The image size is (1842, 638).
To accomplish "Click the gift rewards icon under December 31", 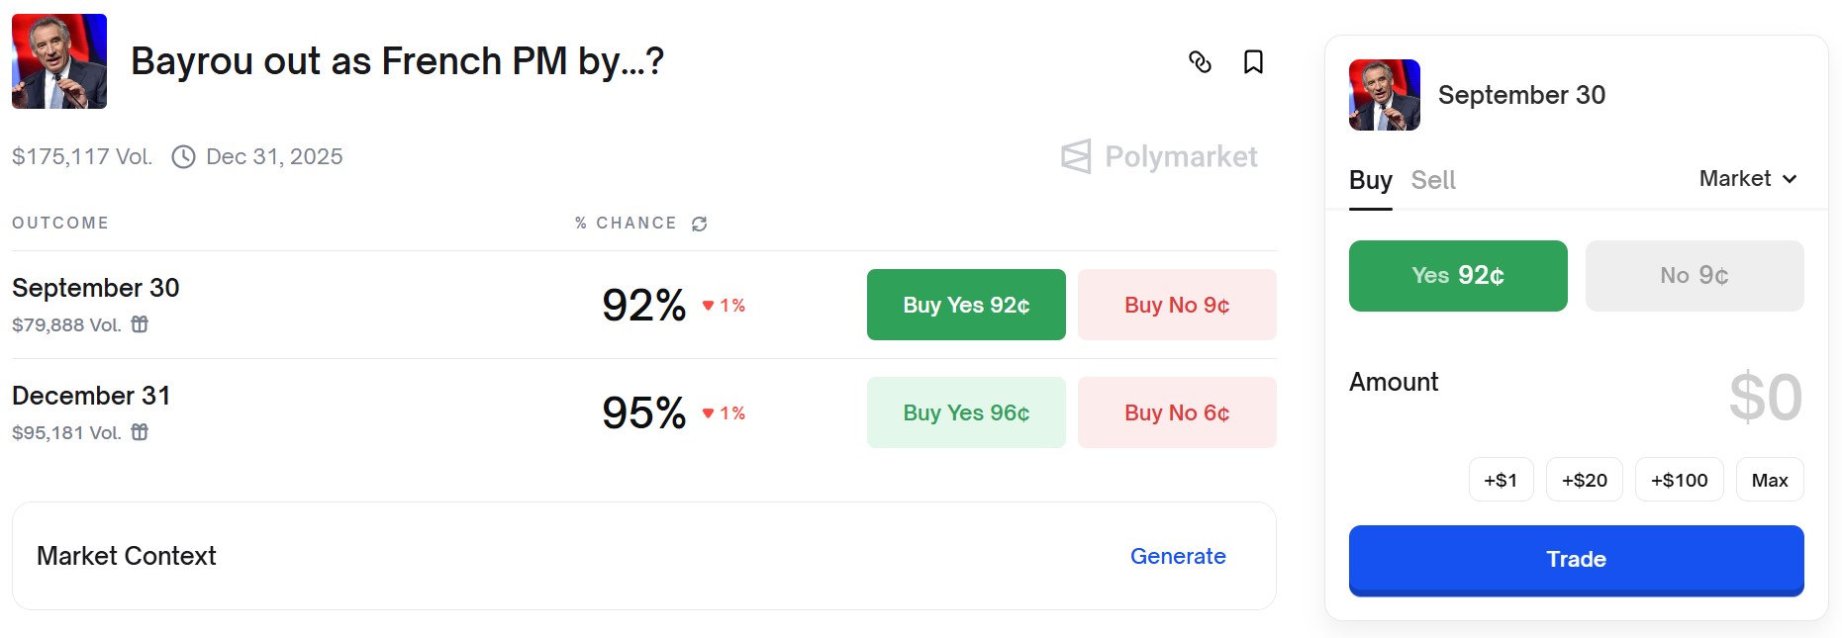I will tap(141, 432).
